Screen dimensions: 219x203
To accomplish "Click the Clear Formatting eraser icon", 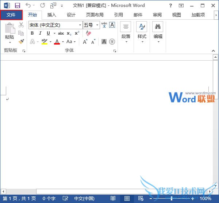I will (x=88, y=33).
